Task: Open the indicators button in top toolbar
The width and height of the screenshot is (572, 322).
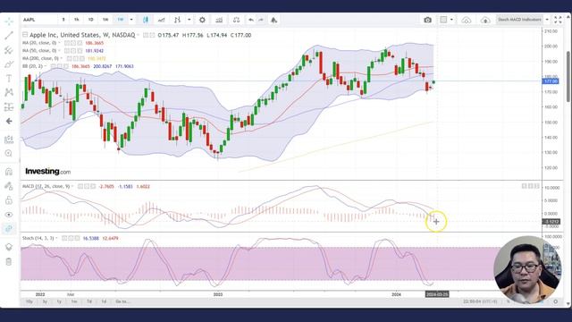Action: pos(161,20)
